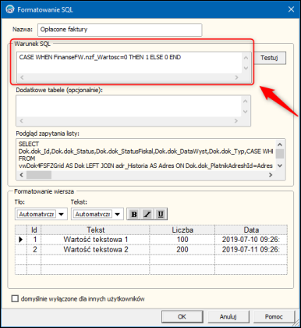Select the Id cell with value 2

click(x=34, y=249)
